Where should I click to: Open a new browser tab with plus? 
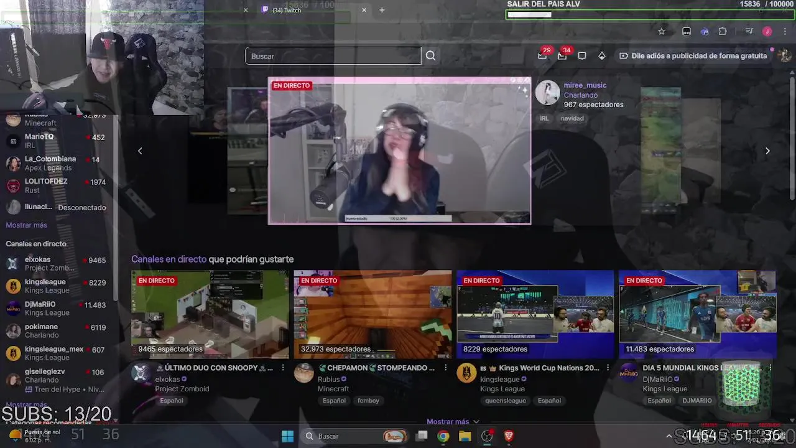click(382, 10)
